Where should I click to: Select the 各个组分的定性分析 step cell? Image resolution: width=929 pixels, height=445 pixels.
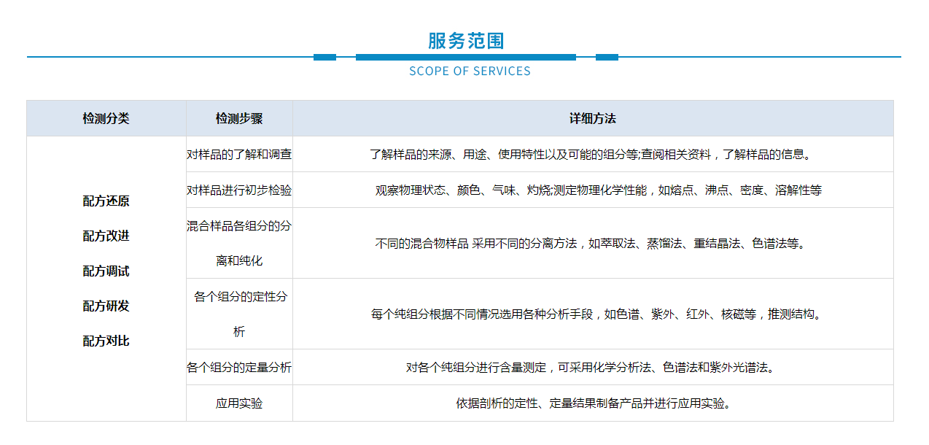(239, 314)
